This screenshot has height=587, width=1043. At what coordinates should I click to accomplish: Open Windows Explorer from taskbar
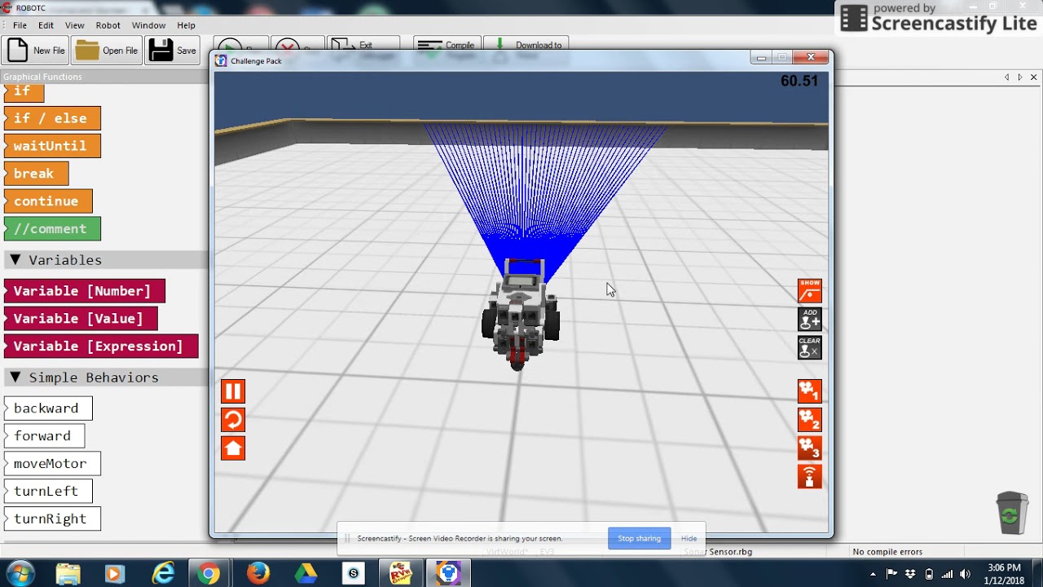click(68, 574)
